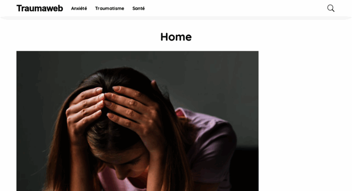
Task: Click the Home page heading
Action: (x=176, y=37)
